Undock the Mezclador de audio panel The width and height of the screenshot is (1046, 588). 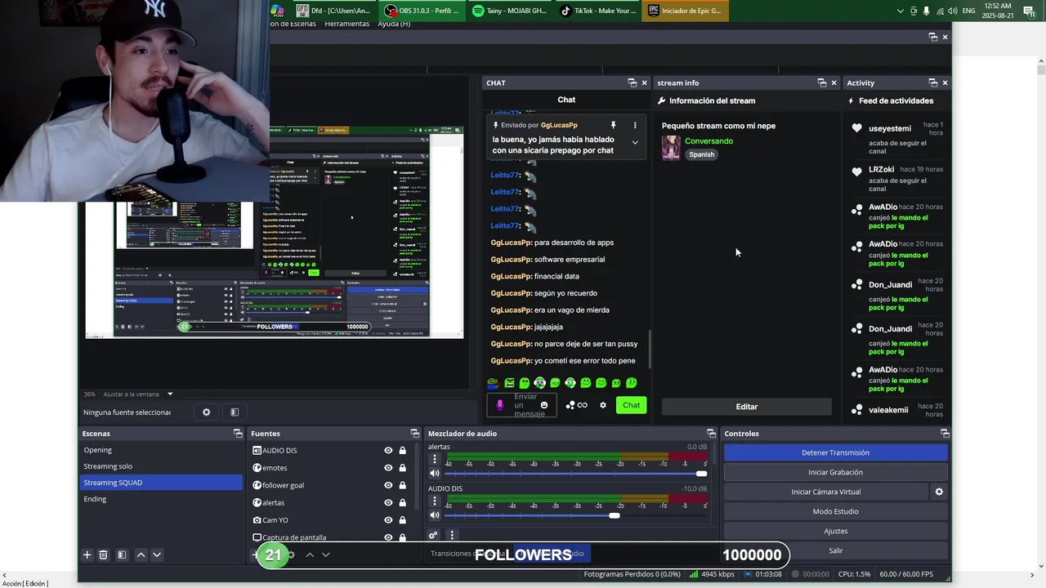click(x=711, y=434)
